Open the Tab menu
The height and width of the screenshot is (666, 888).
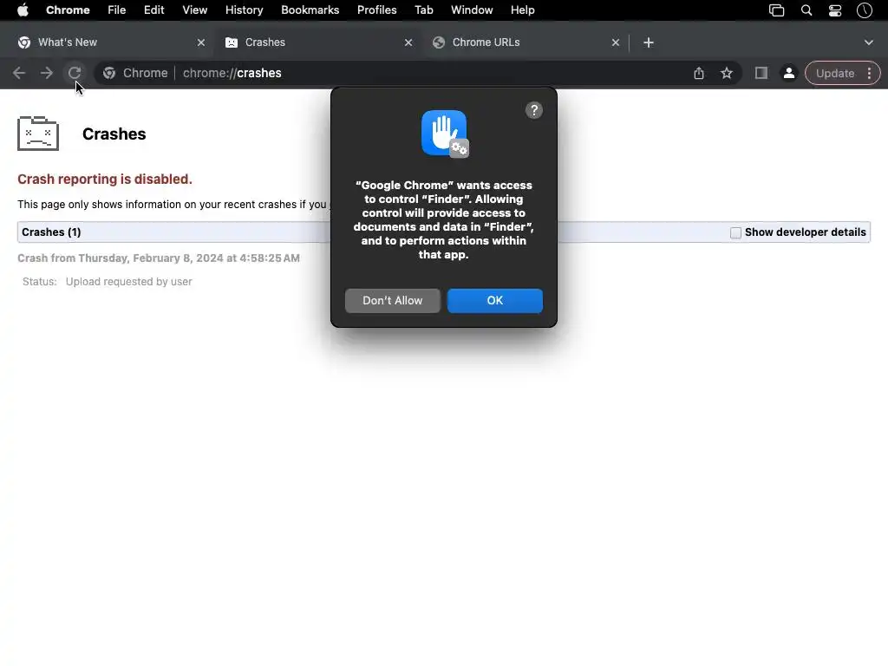[x=423, y=10]
